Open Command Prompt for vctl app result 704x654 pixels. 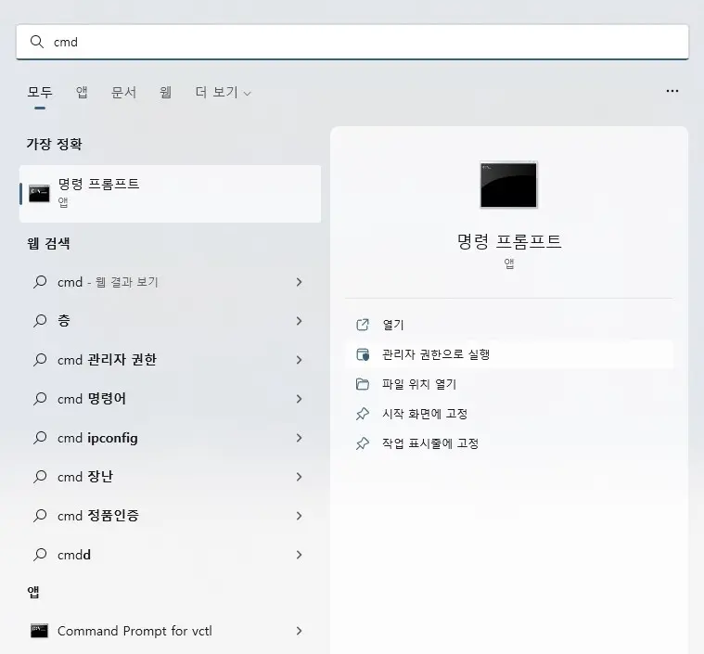tap(170, 631)
